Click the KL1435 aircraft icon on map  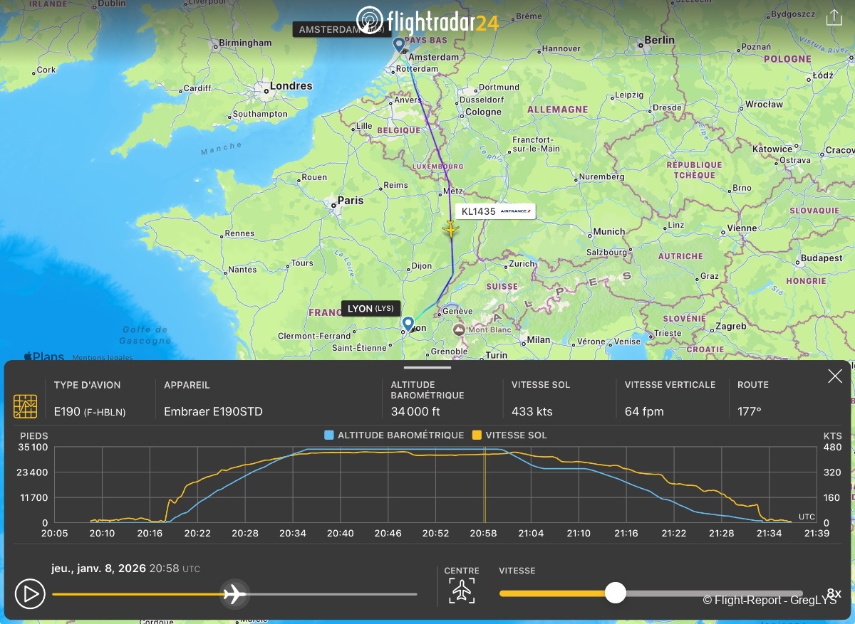tap(450, 229)
